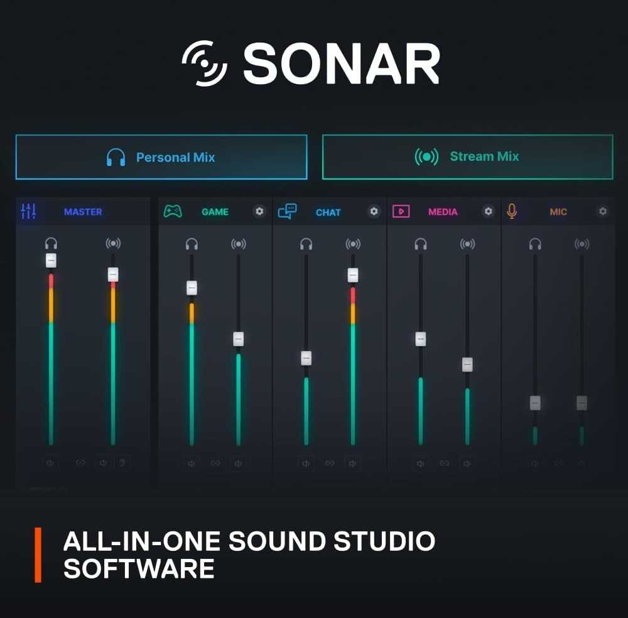Toggle the Master channel link icon
The height and width of the screenshot is (618, 628).
[80, 463]
